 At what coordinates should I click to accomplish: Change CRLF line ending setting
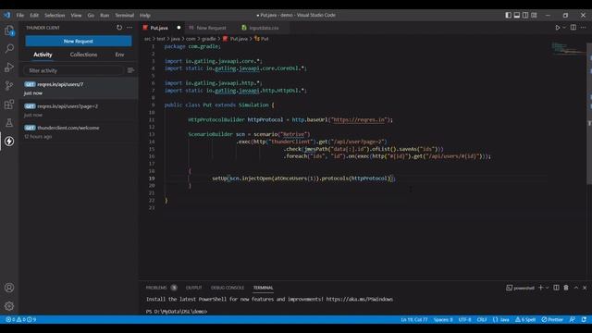(x=481, y=319)
